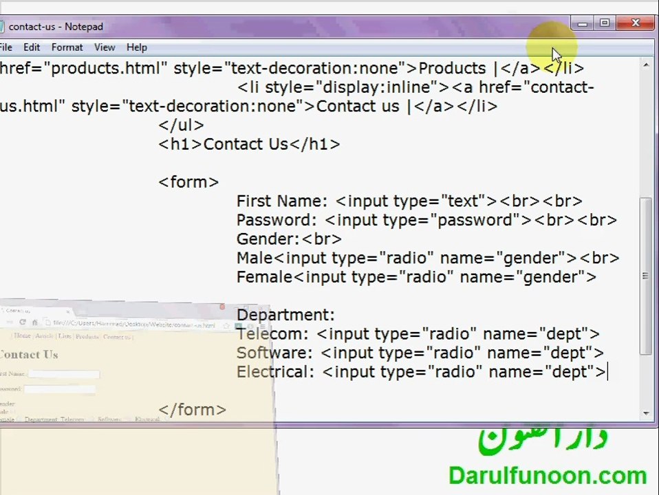Click the Contact Us heading in the browser page
The width and height of the screenshot is (659, 495).
[29, 355]
